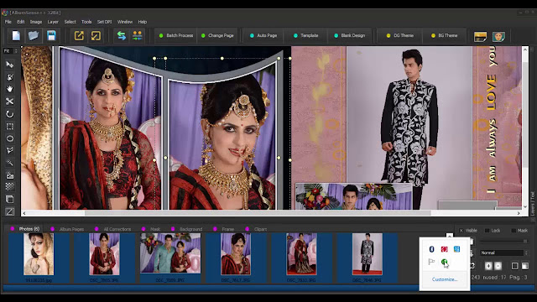Click the empty square icon in layers panel
The width and height of the screenshot is (537, 302).
click(514, 266)
